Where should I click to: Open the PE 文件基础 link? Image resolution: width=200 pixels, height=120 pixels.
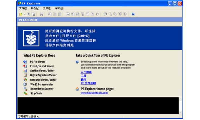coord(88,83)
